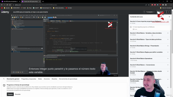This screenshot has width=173, height=97.
Task: Open Herramientas de aprendizaje tab
Action: pyautogui.click(x=68, y=79)
